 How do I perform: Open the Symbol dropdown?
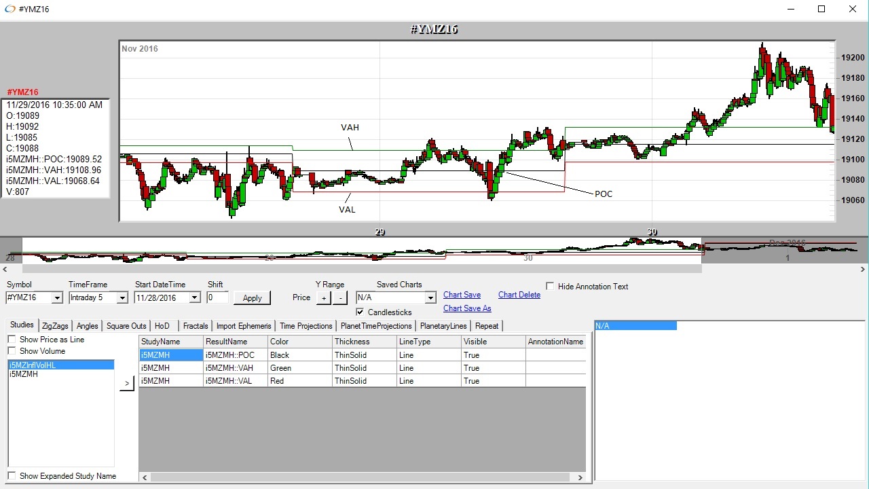click(57, 297)
